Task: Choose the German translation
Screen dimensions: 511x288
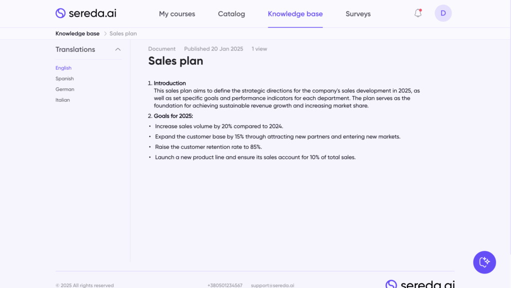Action: point(65,89)
